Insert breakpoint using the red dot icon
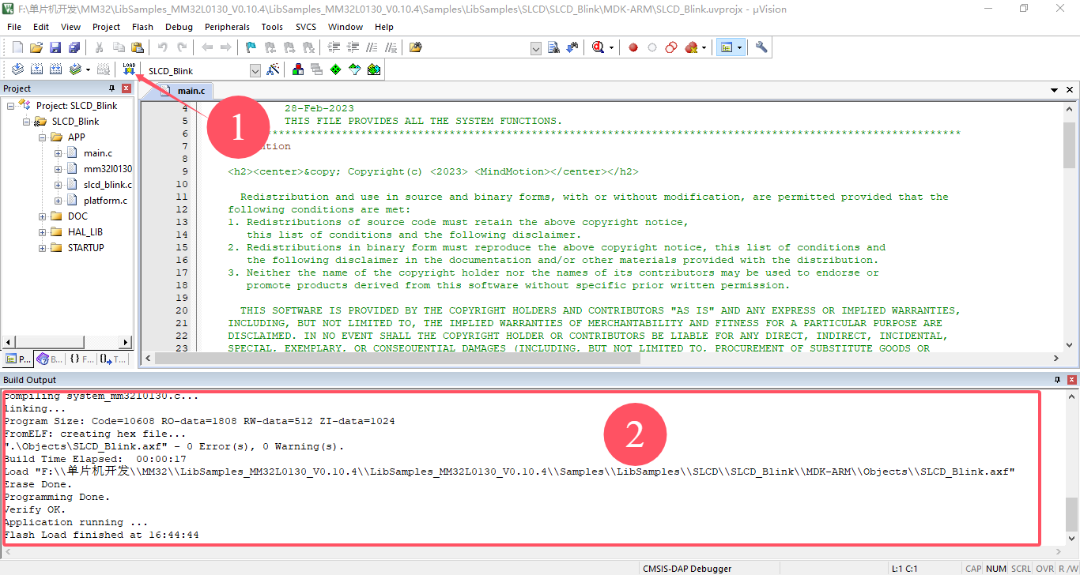 pyautogui.click(x=633, y=47)
